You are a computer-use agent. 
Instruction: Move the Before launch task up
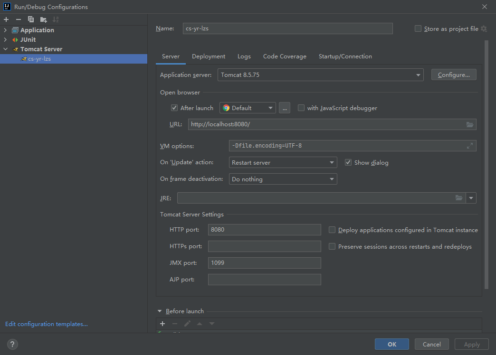(x=200, y=324)
